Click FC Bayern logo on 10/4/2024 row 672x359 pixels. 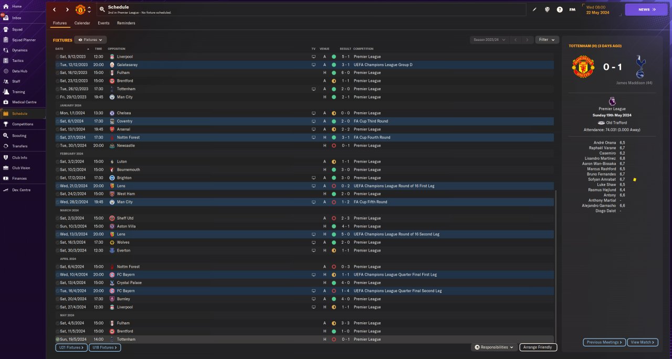112,275
